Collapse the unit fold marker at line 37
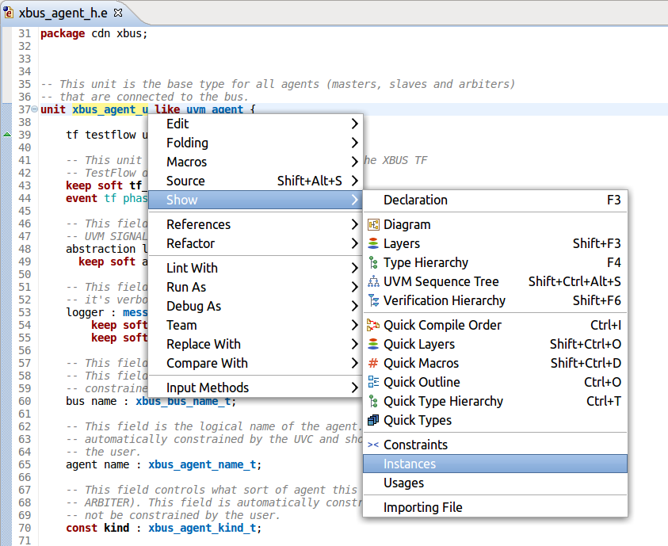The image size is (668, 546). [x=33, y=109]
